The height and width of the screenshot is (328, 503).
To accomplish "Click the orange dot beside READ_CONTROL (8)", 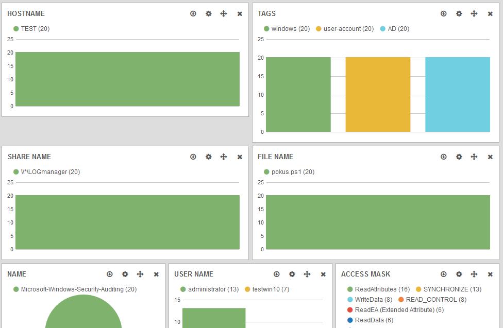I will [x=401, y=300].
